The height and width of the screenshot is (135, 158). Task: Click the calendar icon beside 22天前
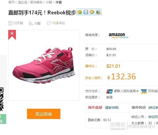click(10, 23)
